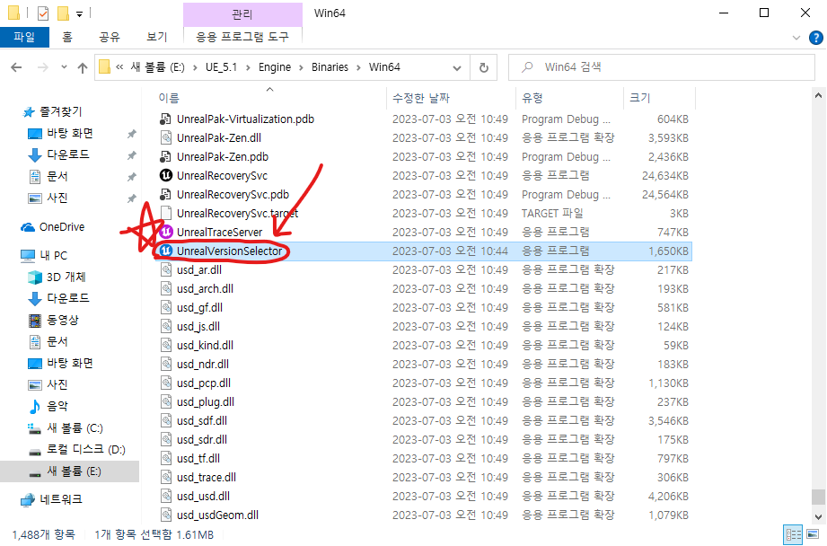Click UE_5.1 in the address path
827x546 pixels.
click(x=221, y=67)
